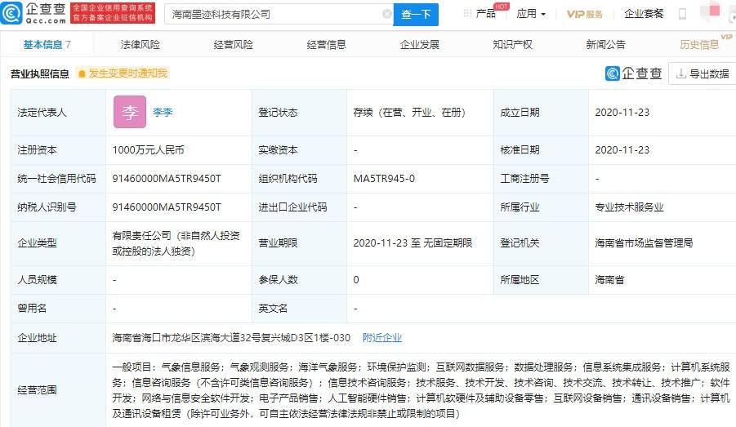Open the 产品 grid menu icon
This screenshot has height=427, width=736.
pos(467,14)
